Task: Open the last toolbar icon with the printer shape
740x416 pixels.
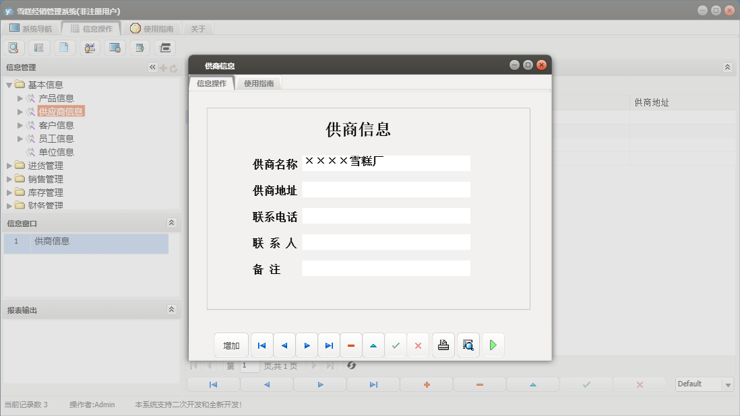Action: click(164, 47)
